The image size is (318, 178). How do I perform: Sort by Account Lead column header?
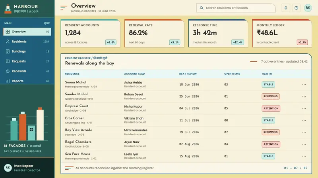click(134, 74)
